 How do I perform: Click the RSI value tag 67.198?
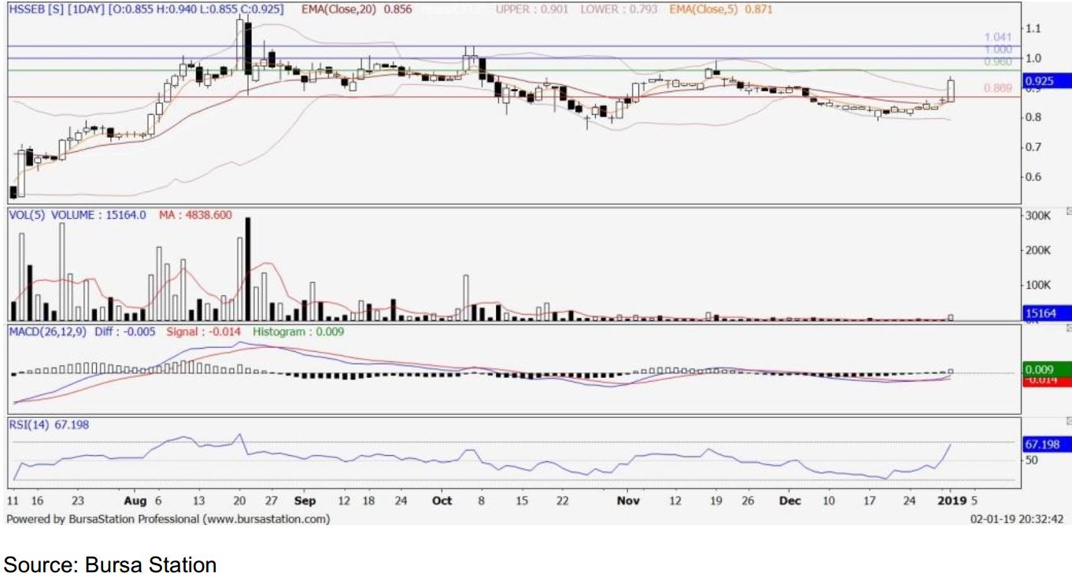pos(1046,445)
